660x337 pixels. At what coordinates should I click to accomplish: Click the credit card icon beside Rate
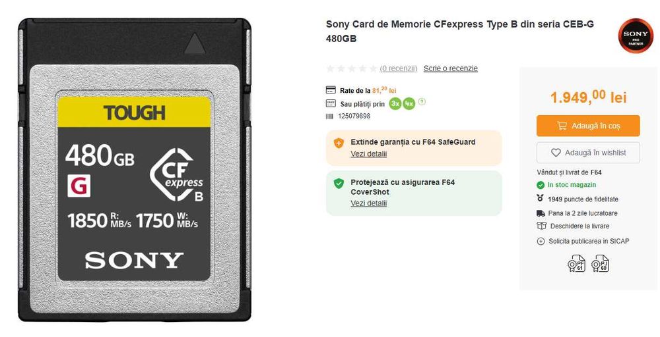tap(331, 90)
